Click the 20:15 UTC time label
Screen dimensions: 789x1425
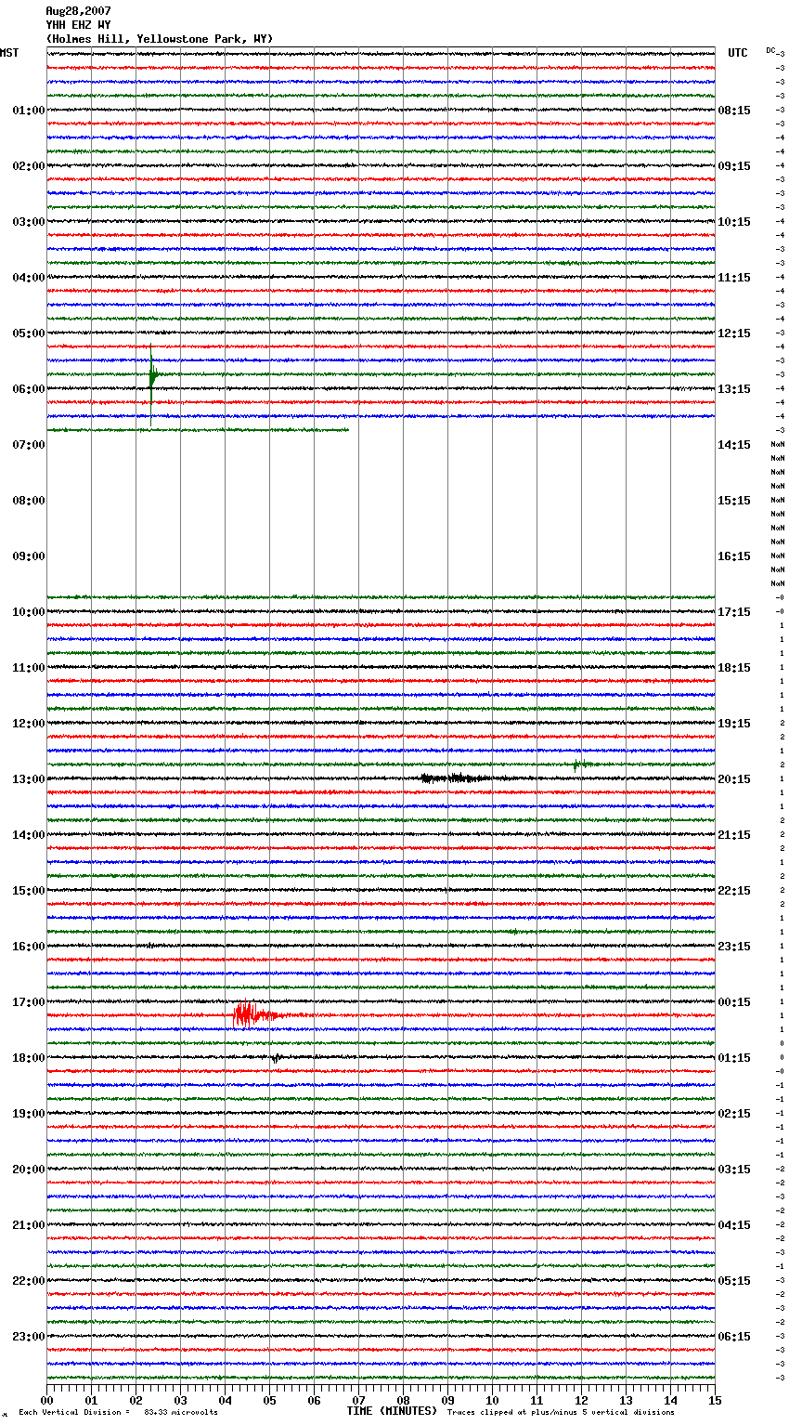tap(734, 779)
